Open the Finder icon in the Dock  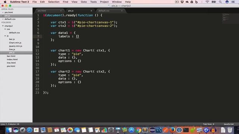point(9,130)
